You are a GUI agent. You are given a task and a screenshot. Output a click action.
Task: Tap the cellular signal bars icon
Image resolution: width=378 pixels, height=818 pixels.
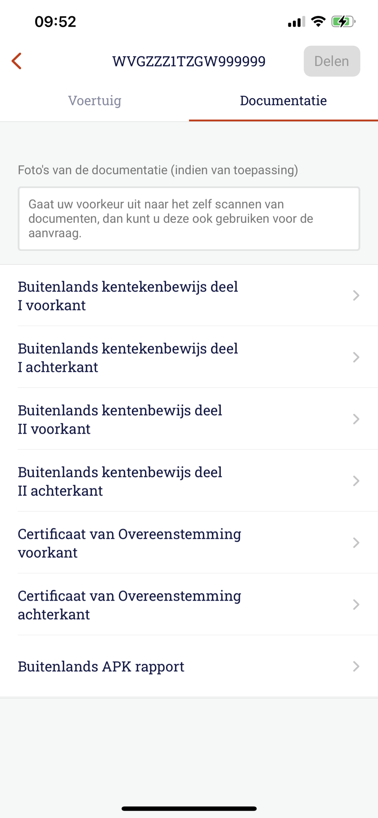tap(296, 22)
